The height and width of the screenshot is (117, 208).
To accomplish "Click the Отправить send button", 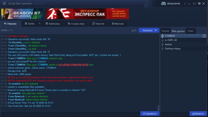I will coord(150,114).
